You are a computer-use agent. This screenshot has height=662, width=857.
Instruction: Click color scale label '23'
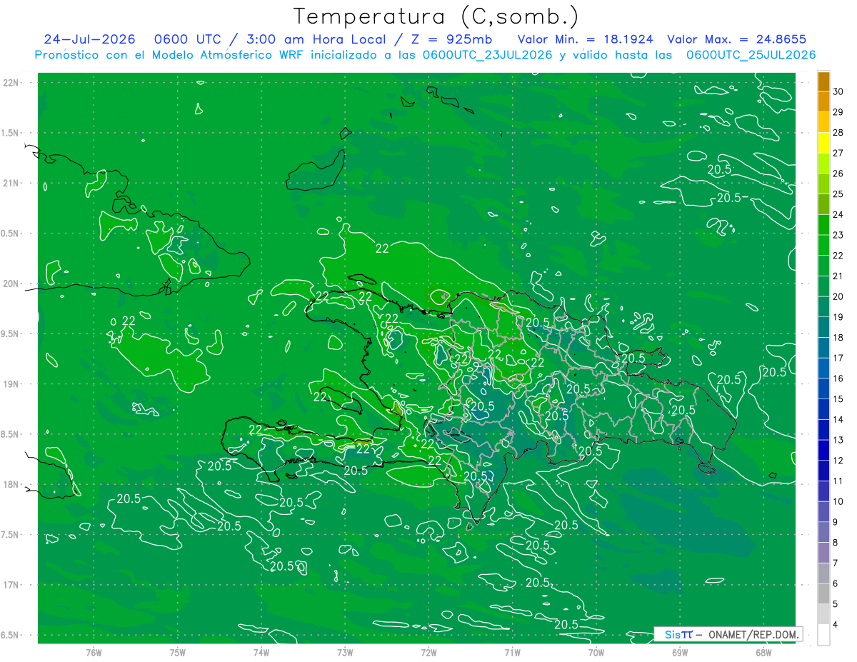click(838, 235)
